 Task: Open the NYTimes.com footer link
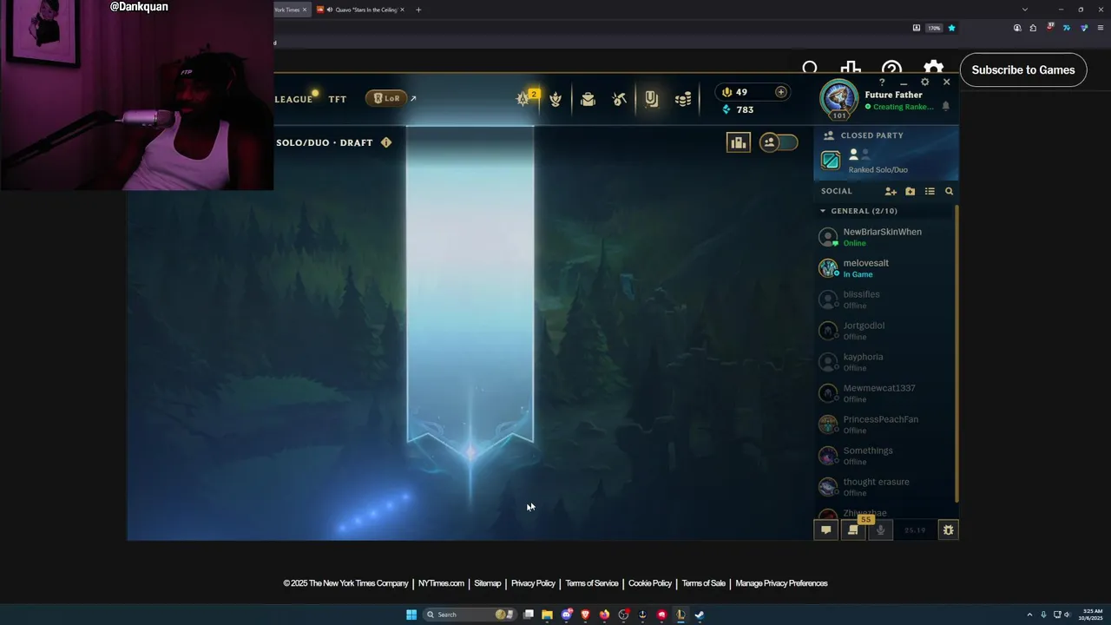[441, 583]
